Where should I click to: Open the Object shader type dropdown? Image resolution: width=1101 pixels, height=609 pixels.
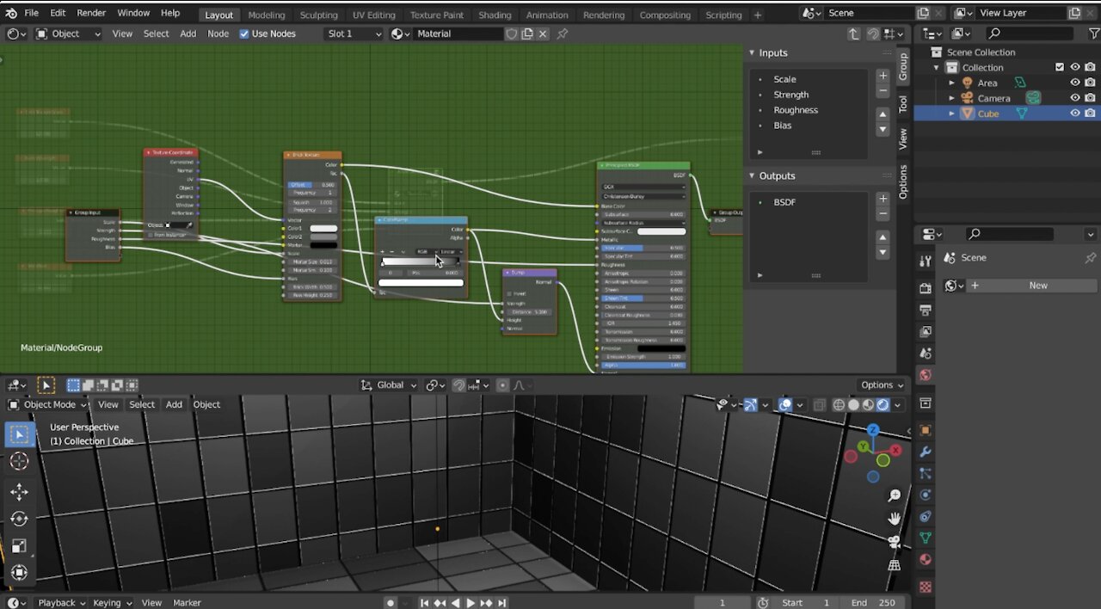(x=68, y=34)
